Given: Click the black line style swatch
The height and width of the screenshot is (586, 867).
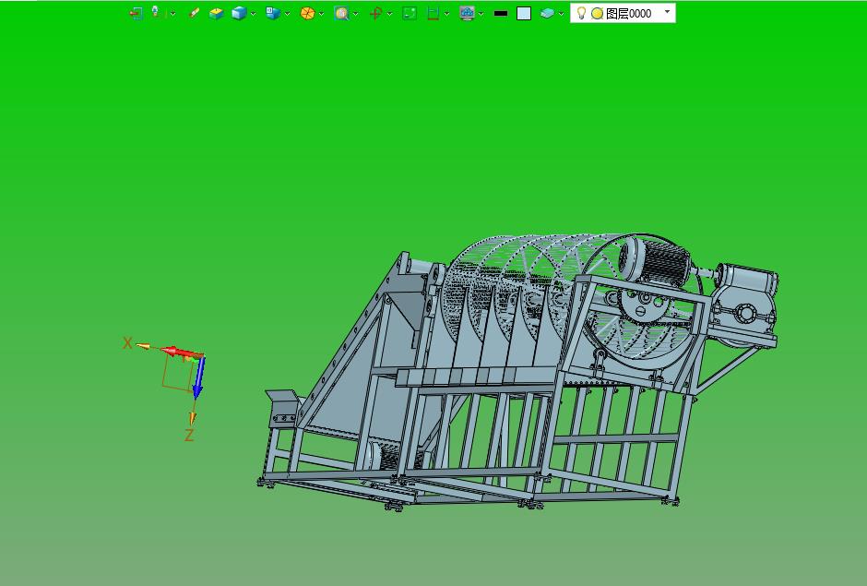Looking at the screenshot, I should (x=501, y=13).
